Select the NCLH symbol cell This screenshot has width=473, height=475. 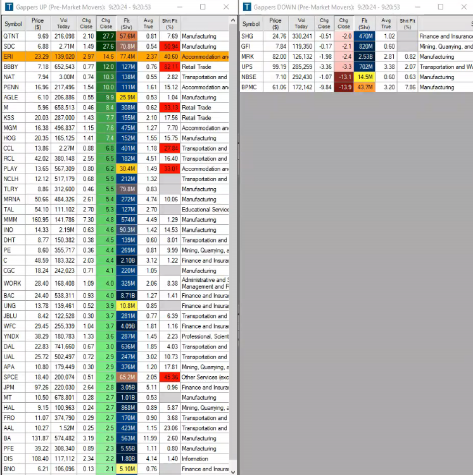[x=13, y=179]
